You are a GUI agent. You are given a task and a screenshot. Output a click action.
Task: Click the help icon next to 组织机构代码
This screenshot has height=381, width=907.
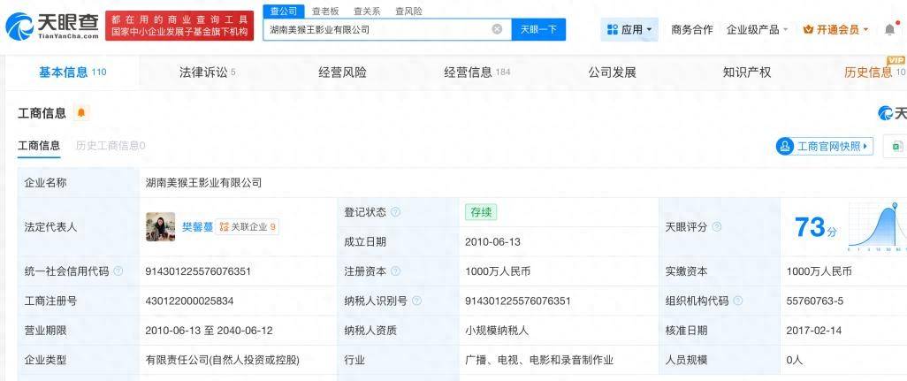click(737, 301)
